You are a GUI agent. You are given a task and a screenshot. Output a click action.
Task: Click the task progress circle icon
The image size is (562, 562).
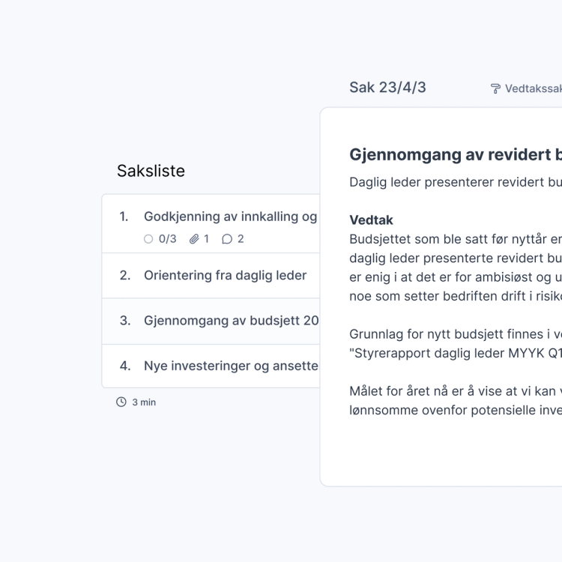148,239
